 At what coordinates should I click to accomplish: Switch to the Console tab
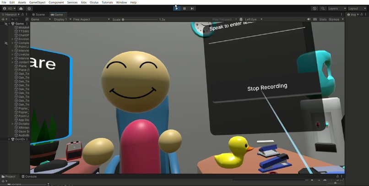click(29, 176)
